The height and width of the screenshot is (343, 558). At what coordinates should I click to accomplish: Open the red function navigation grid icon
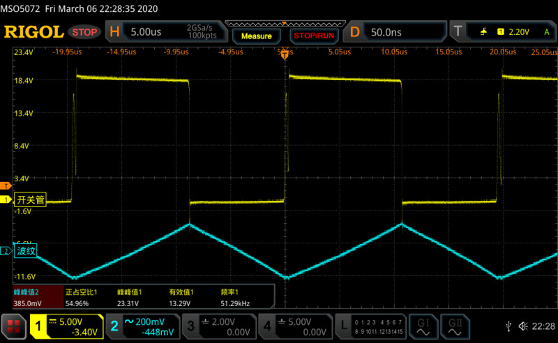click(x=13, y=326)
